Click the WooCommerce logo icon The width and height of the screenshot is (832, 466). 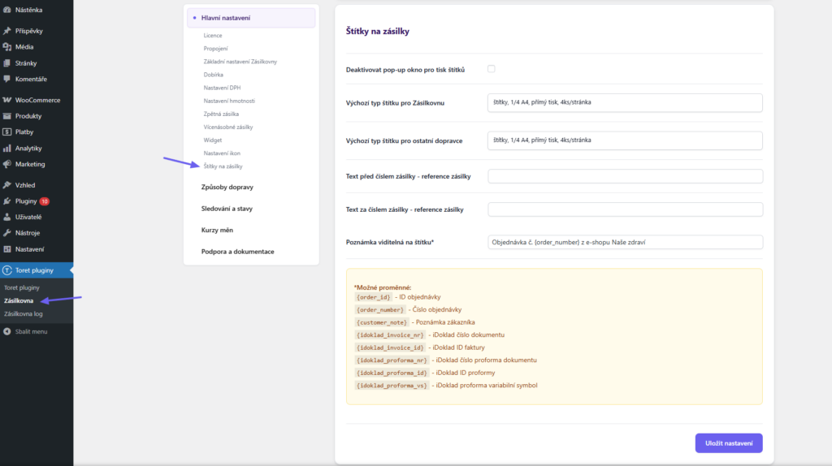[x=6, y=100]
